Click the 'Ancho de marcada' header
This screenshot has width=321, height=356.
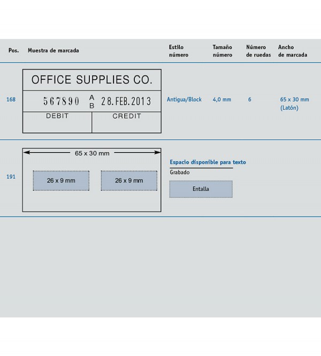293,51
